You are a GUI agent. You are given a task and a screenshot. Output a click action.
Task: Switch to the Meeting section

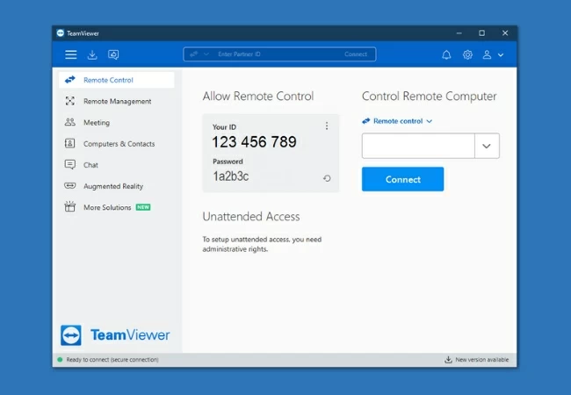pyautogui.click(x=97, y=123)
